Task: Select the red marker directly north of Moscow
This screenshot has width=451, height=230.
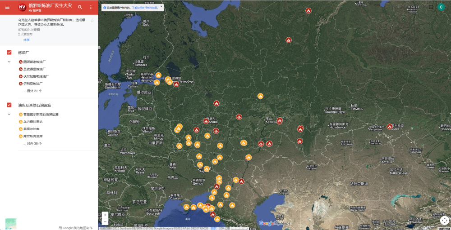Action: [216, 103]
